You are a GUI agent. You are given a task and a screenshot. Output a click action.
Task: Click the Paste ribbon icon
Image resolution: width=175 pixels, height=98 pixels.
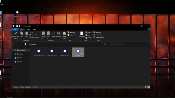click(27, 34)
